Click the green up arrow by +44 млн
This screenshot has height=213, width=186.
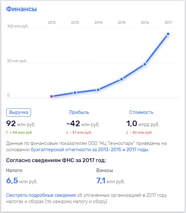pyautogui.click(x=7, y=132)
